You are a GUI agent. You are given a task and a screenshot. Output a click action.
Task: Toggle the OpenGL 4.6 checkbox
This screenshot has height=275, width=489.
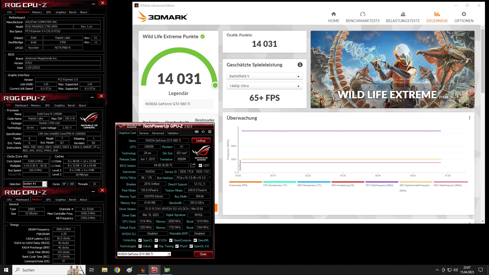coord(191,246)
